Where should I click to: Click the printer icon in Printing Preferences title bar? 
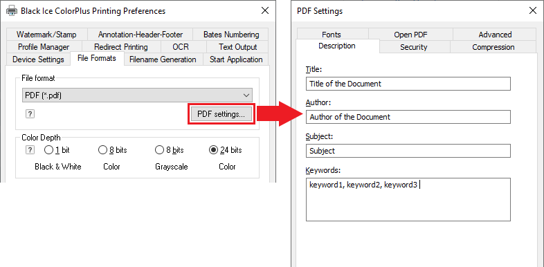click(12, 11)
